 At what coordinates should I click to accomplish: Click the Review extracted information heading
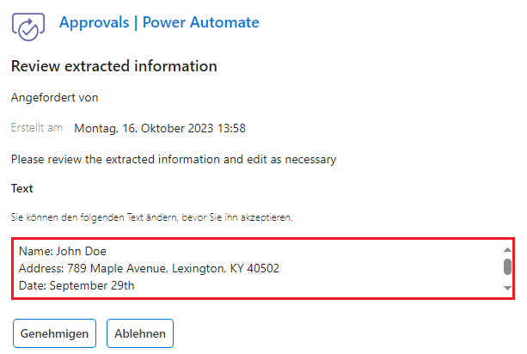[114, 66]
